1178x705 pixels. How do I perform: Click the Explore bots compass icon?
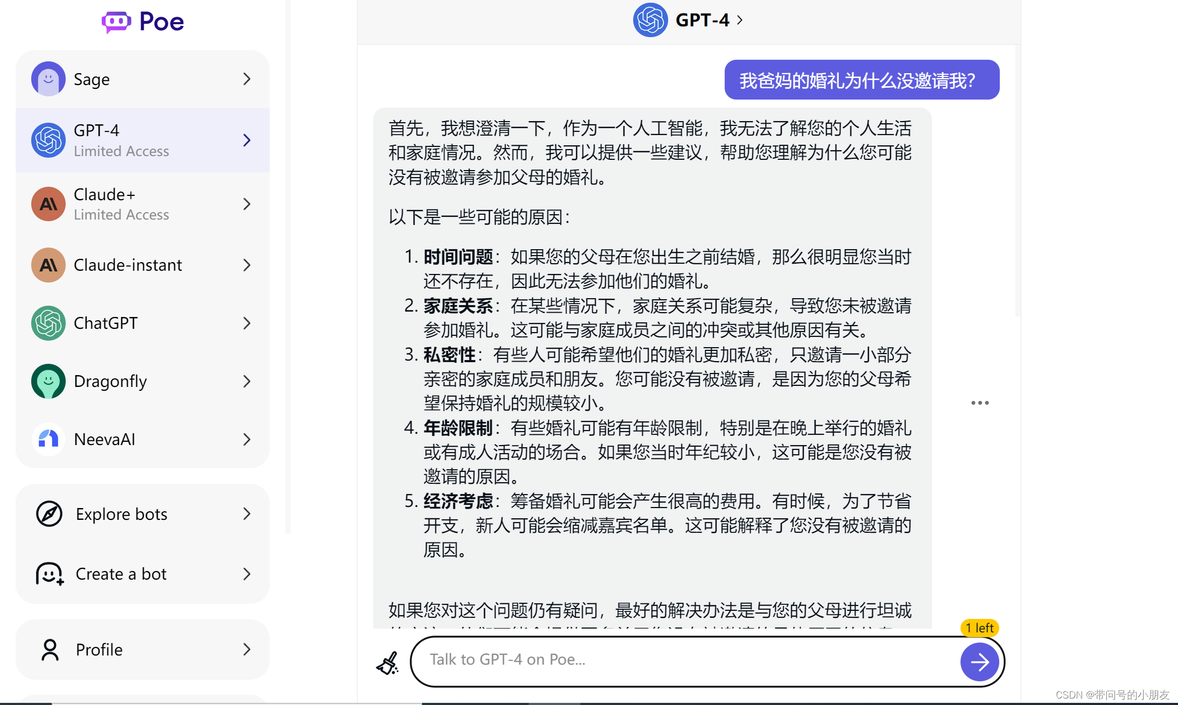[49, 513]
